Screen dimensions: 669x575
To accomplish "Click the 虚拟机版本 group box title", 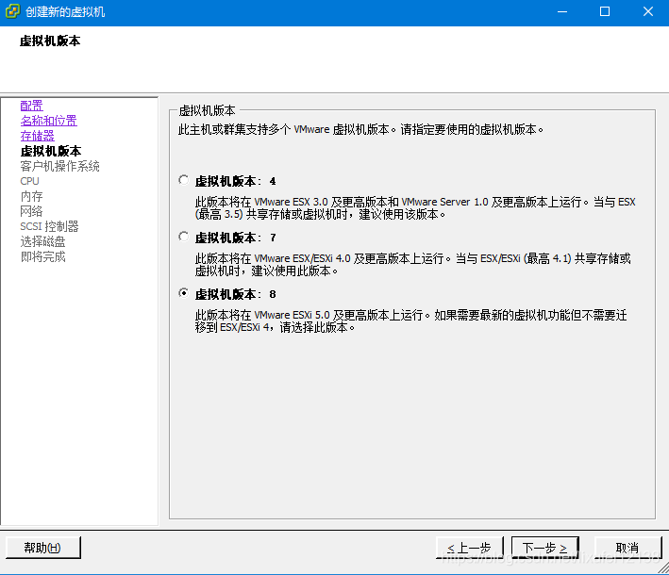I will point(207,111).
